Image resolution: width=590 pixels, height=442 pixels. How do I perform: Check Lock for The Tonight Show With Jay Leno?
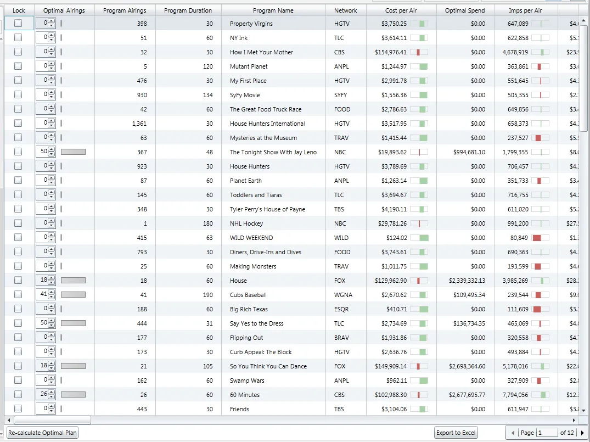[x=18, y=152]
